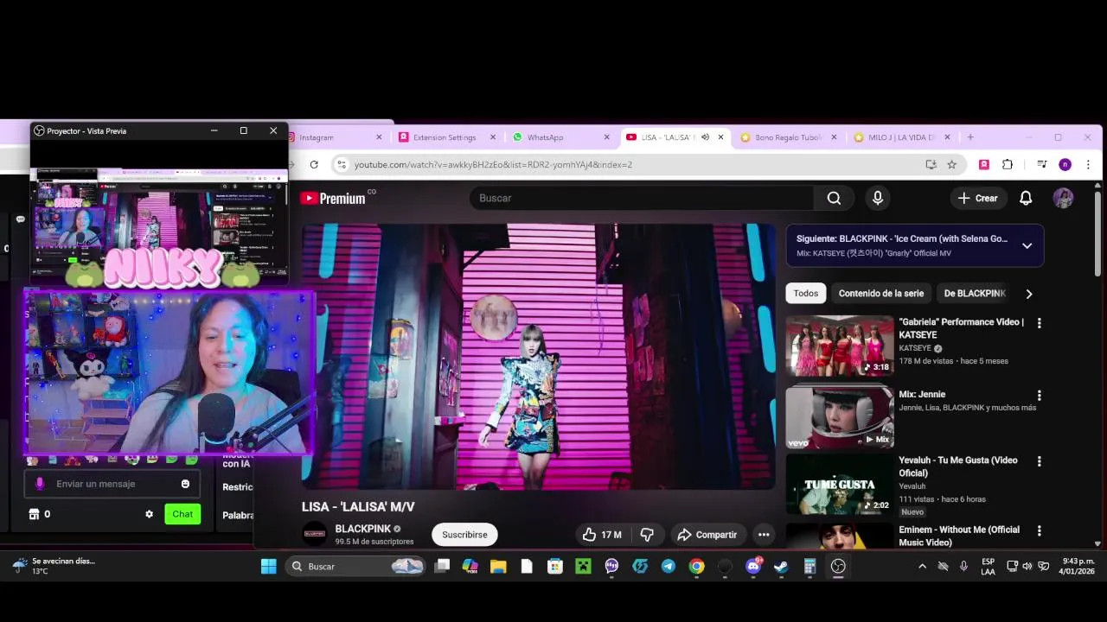Open OBS Studio from taskbar
1107x622 pixels.
coord(838,567)
